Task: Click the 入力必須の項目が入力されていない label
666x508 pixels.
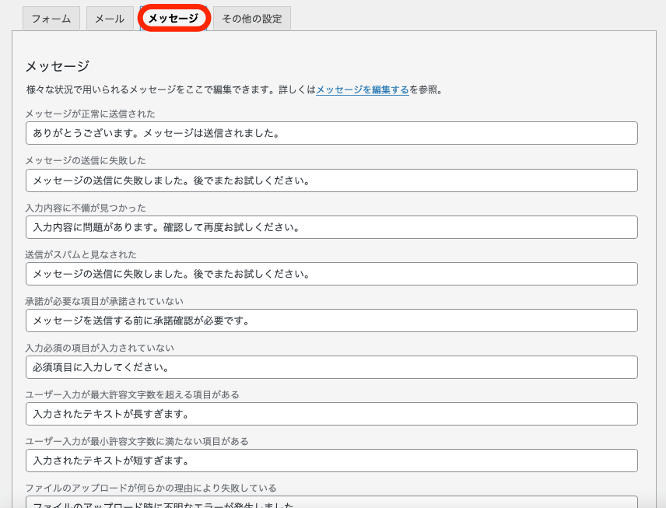Action: point(100,348)
